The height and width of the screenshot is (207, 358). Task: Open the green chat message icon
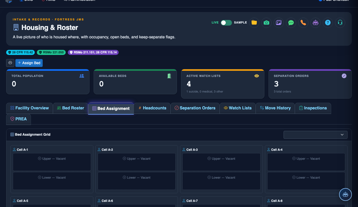291,22
